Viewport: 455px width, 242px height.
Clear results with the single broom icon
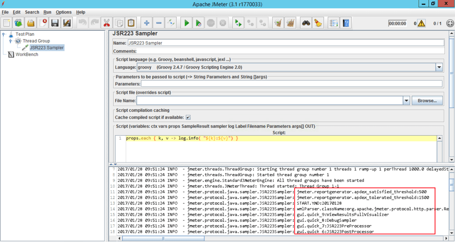coord(278,23)
